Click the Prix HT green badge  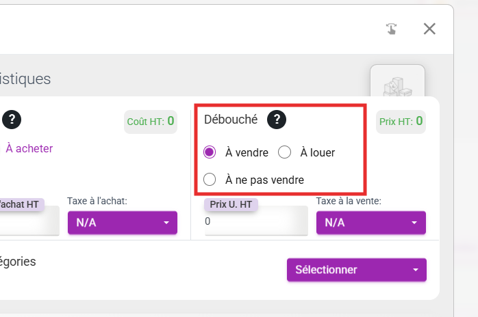click(401, 122)
